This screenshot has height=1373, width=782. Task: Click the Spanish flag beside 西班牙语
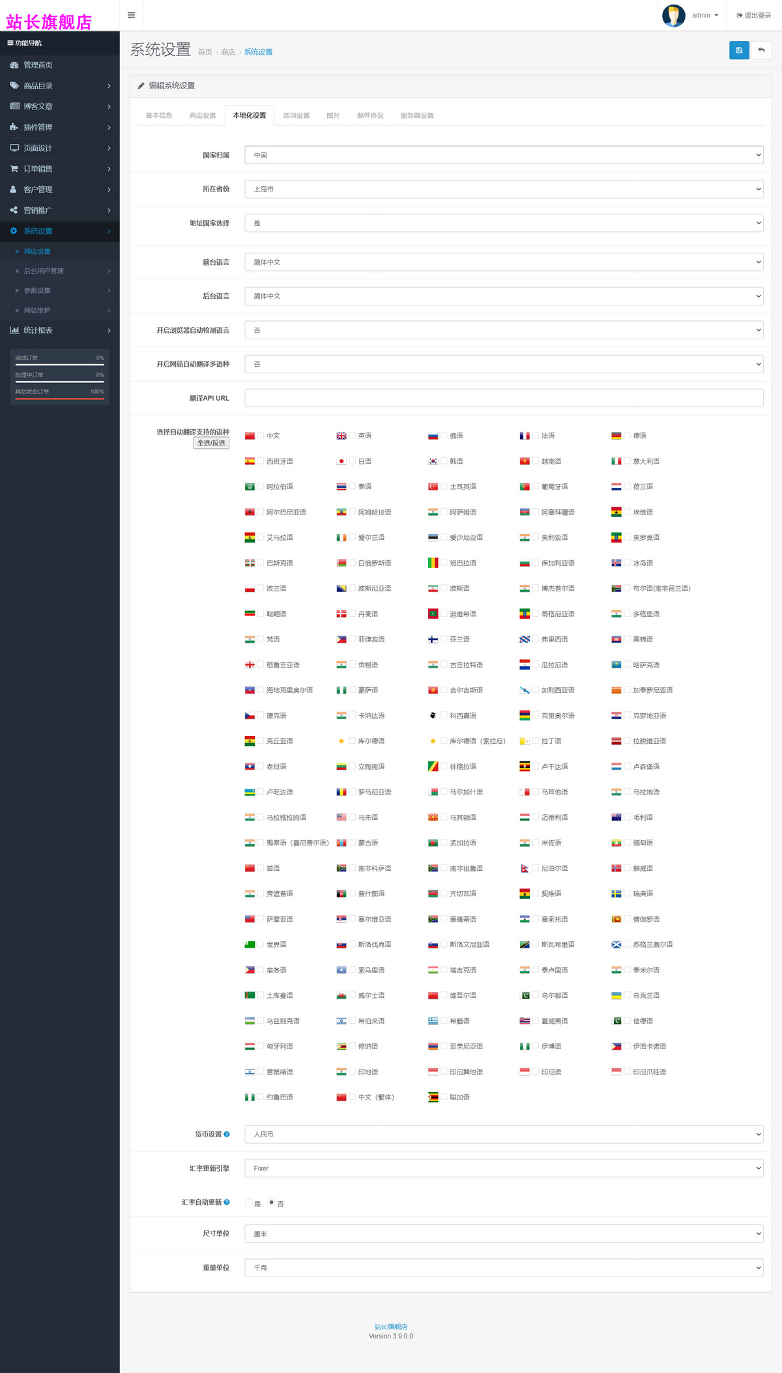(x=250, y=461)
